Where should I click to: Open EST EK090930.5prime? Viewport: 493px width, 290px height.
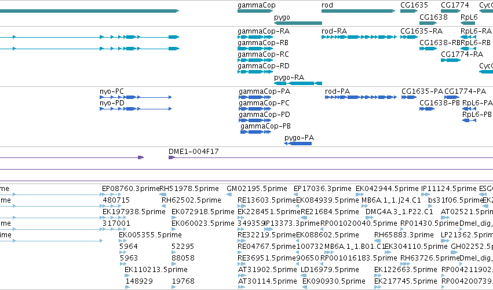point(334,281)
